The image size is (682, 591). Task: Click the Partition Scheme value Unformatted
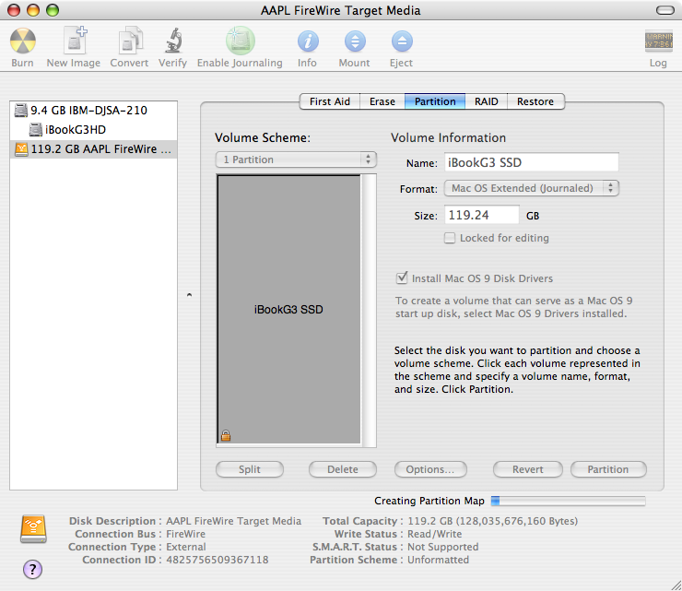(x=438, y=560)
